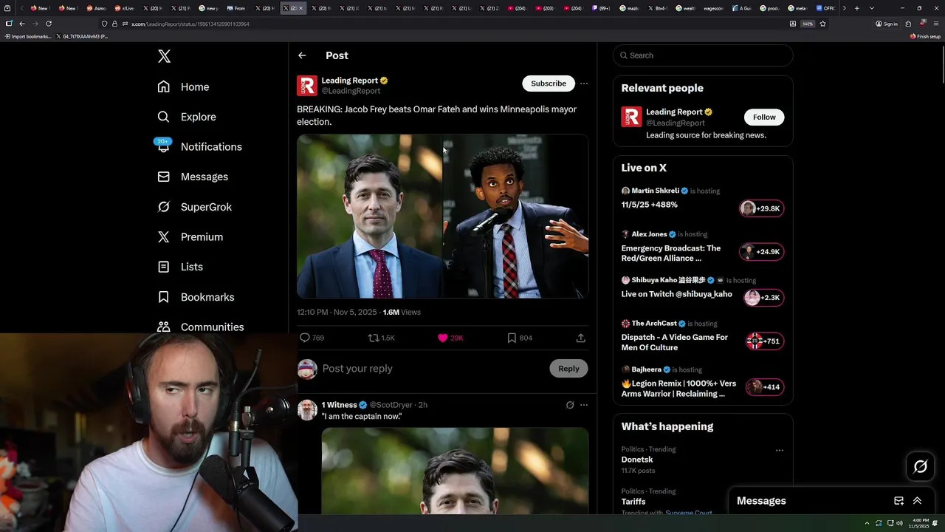Viewport: 945px width, 532px height.
Task: Open 1 Witness profile avatar
Action: (x=307, y=410)
